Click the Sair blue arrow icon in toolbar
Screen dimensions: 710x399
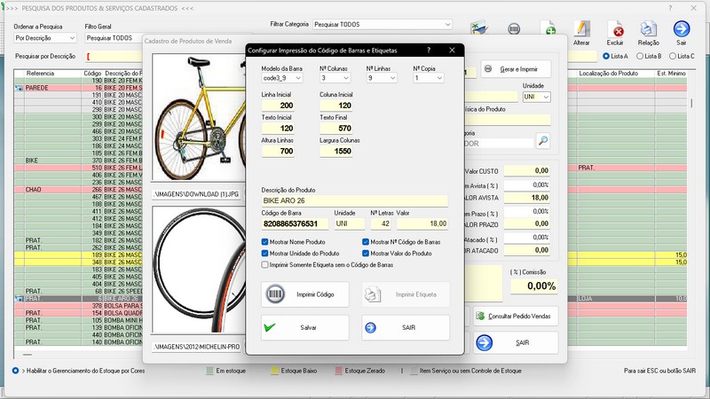click(x=682, y=29)
